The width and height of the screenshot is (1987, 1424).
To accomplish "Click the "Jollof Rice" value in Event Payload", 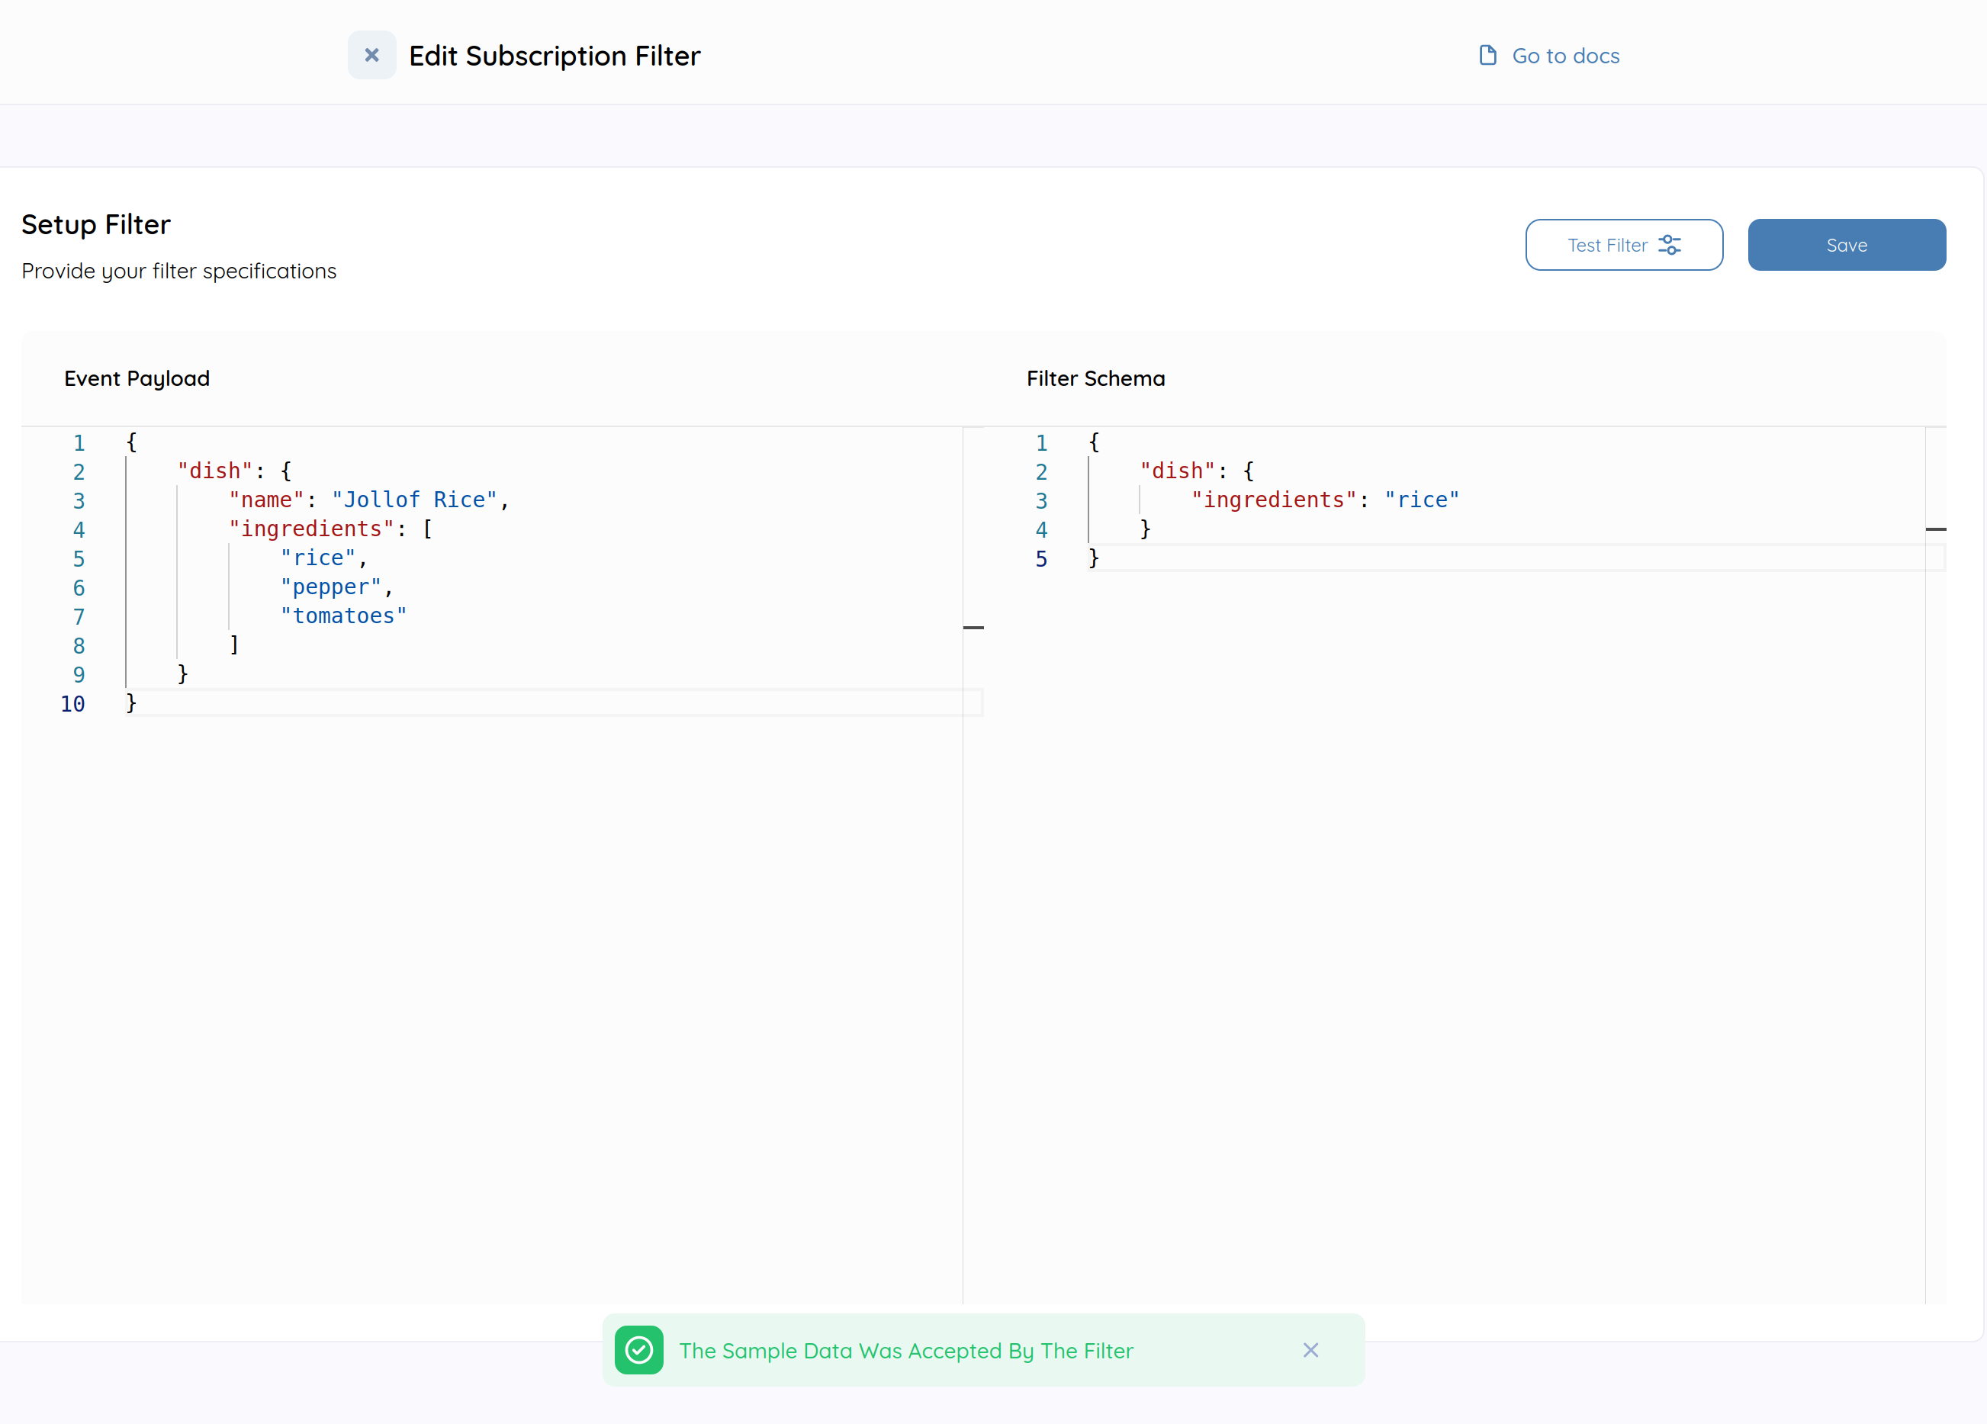I will coord(414,500).
